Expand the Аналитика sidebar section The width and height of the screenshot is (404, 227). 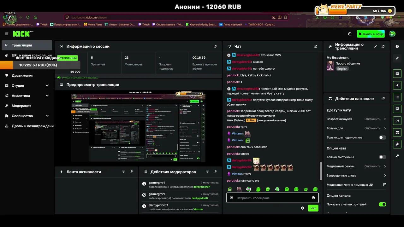click(x=27, y=96)
